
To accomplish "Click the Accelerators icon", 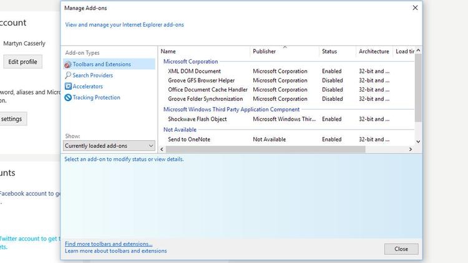I will point(68,87).
